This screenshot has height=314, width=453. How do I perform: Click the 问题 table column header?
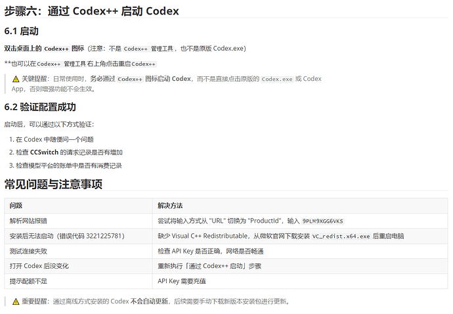78,206
